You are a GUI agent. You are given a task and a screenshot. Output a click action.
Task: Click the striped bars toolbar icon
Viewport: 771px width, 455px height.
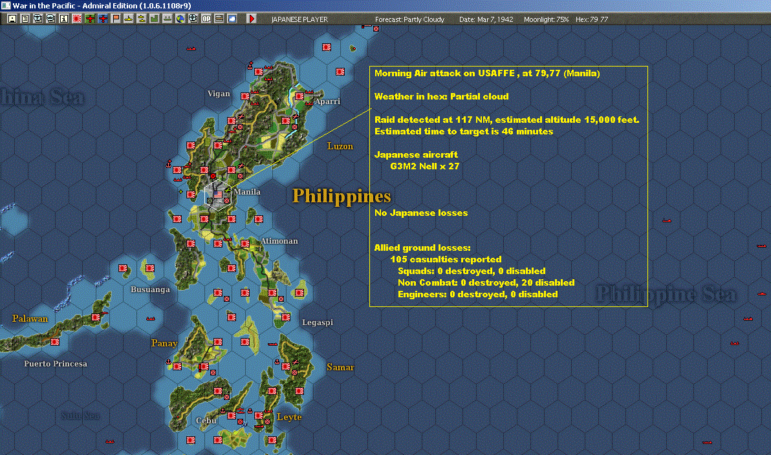tap(219, 19)
